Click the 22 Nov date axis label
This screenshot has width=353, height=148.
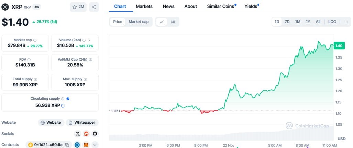(x=229, y=145)
